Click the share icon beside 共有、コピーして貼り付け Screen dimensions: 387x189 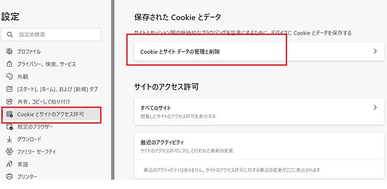(x=9, y=102)
